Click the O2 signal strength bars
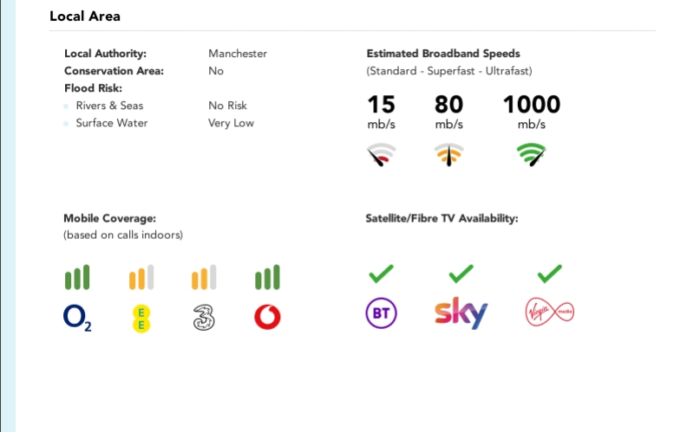Image resolution: width=687 pixels, height=432 pixels. pos(77,278)
